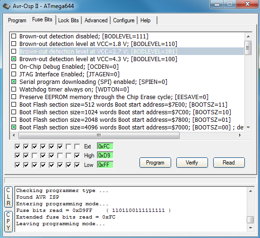Click the Verify button
260x238 pixels.
pos(192,163)
